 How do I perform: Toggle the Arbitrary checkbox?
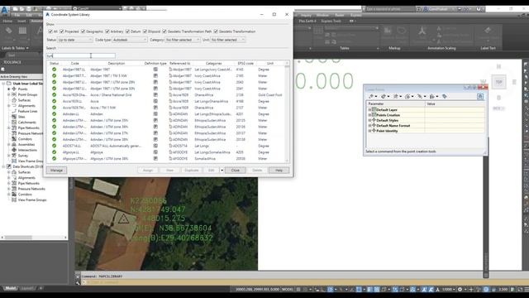[x=107, y=31]
